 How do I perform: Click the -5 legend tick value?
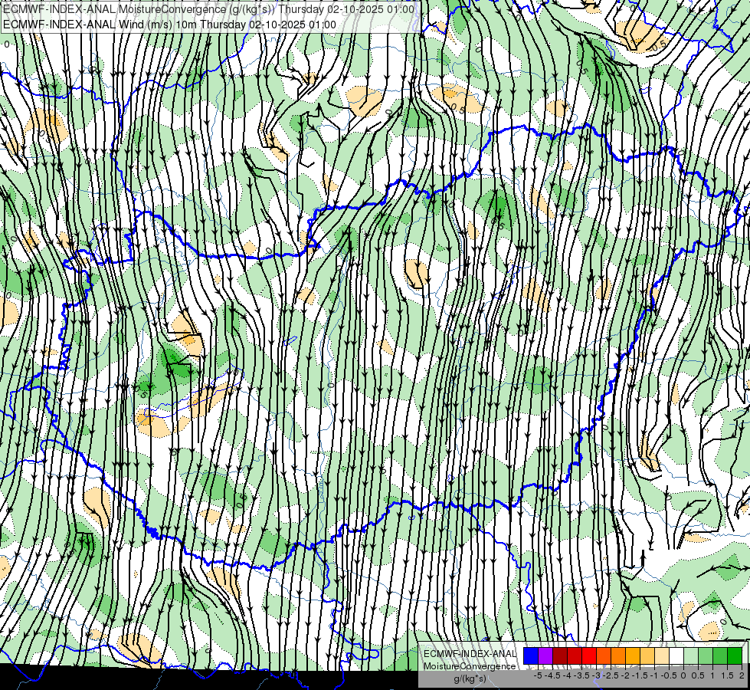click(538, 675)
